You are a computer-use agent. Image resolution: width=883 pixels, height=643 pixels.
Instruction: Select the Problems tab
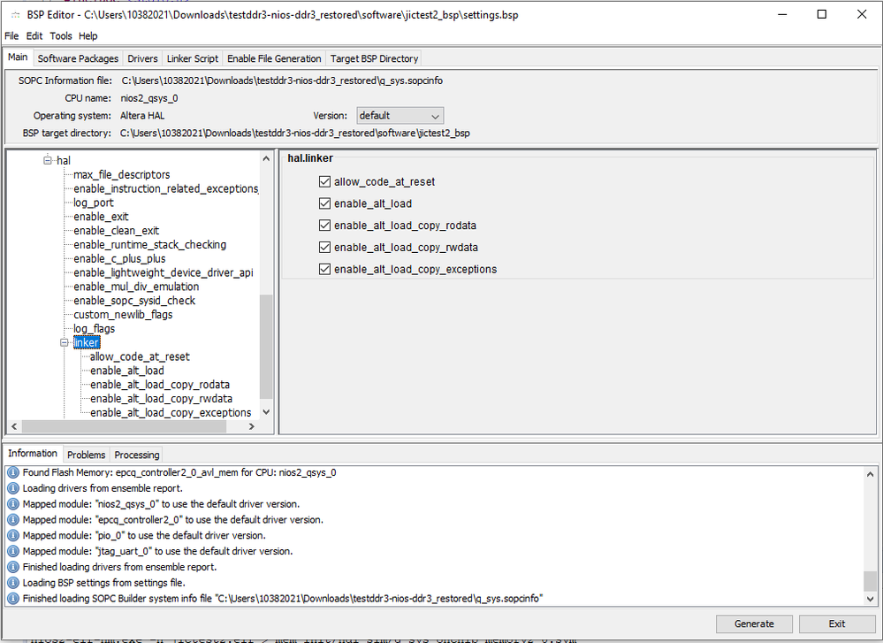tap(86, 455)
